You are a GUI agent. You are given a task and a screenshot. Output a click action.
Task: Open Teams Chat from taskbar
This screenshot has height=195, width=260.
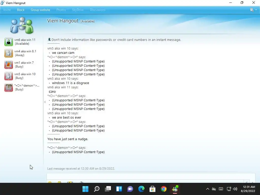pyautogui.click(x=130, y=189)
